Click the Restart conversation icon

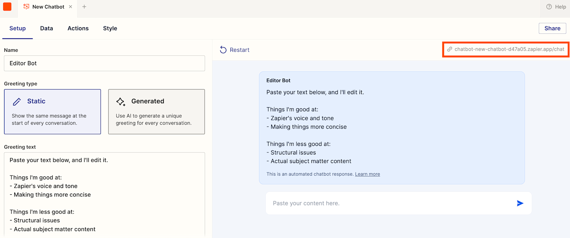(x=223, y=50)
